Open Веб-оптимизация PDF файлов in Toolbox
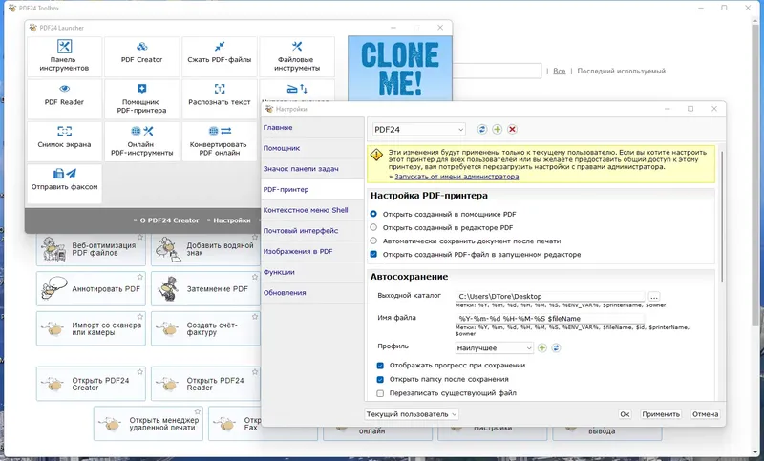This screenshot has width=764, height=461. click(x=91, y=249)
